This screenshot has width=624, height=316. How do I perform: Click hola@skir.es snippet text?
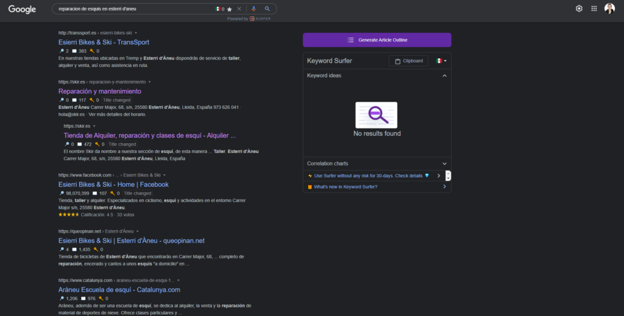[71, 114]
